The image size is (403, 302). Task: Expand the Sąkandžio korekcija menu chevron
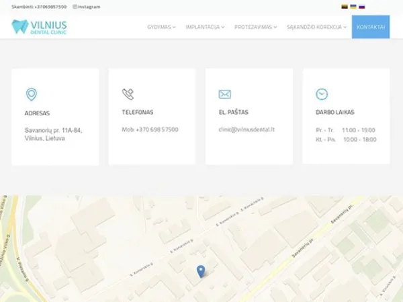pyautogui.click(x=345, y=28)
